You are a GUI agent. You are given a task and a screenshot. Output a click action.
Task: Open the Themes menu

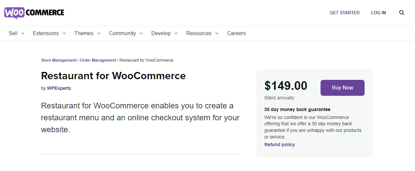pyautogui.click(x=84, y=33)
